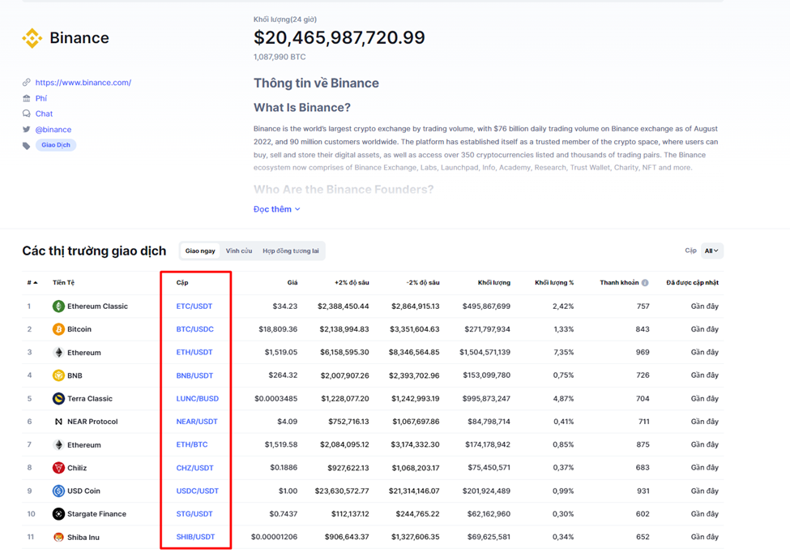790x553 pixels.
Task: Open the BNB/USDT pair link
Action: (194, 375)
